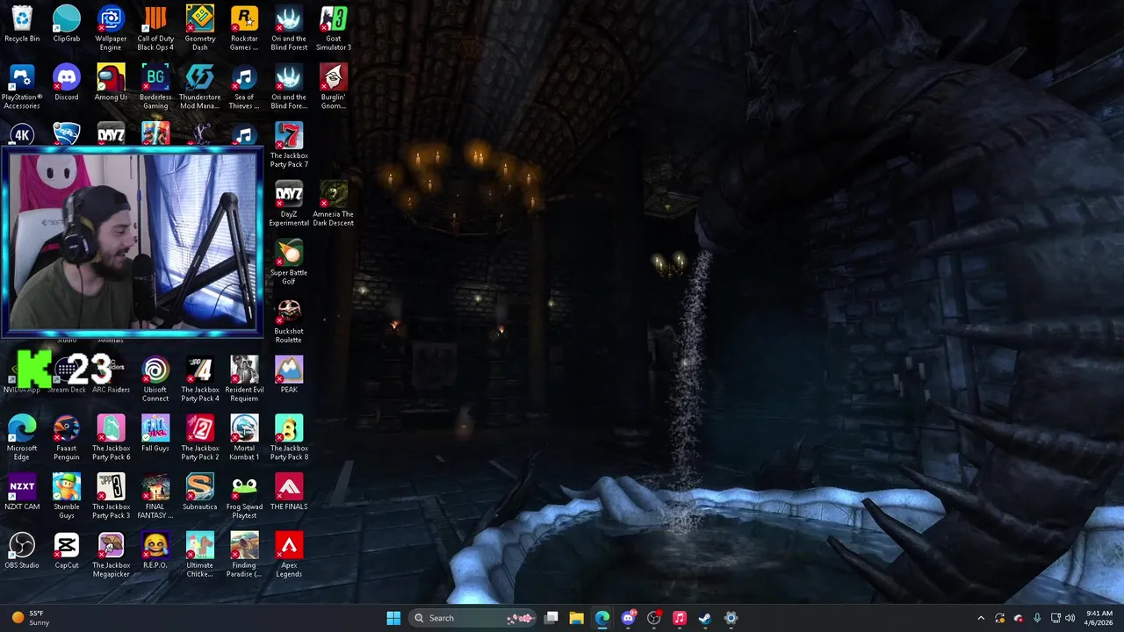This screenshot has height=632, width=1124.
Task: Open PlayStation Accessories desktop shortcut
Action: (x=22, y=87)
